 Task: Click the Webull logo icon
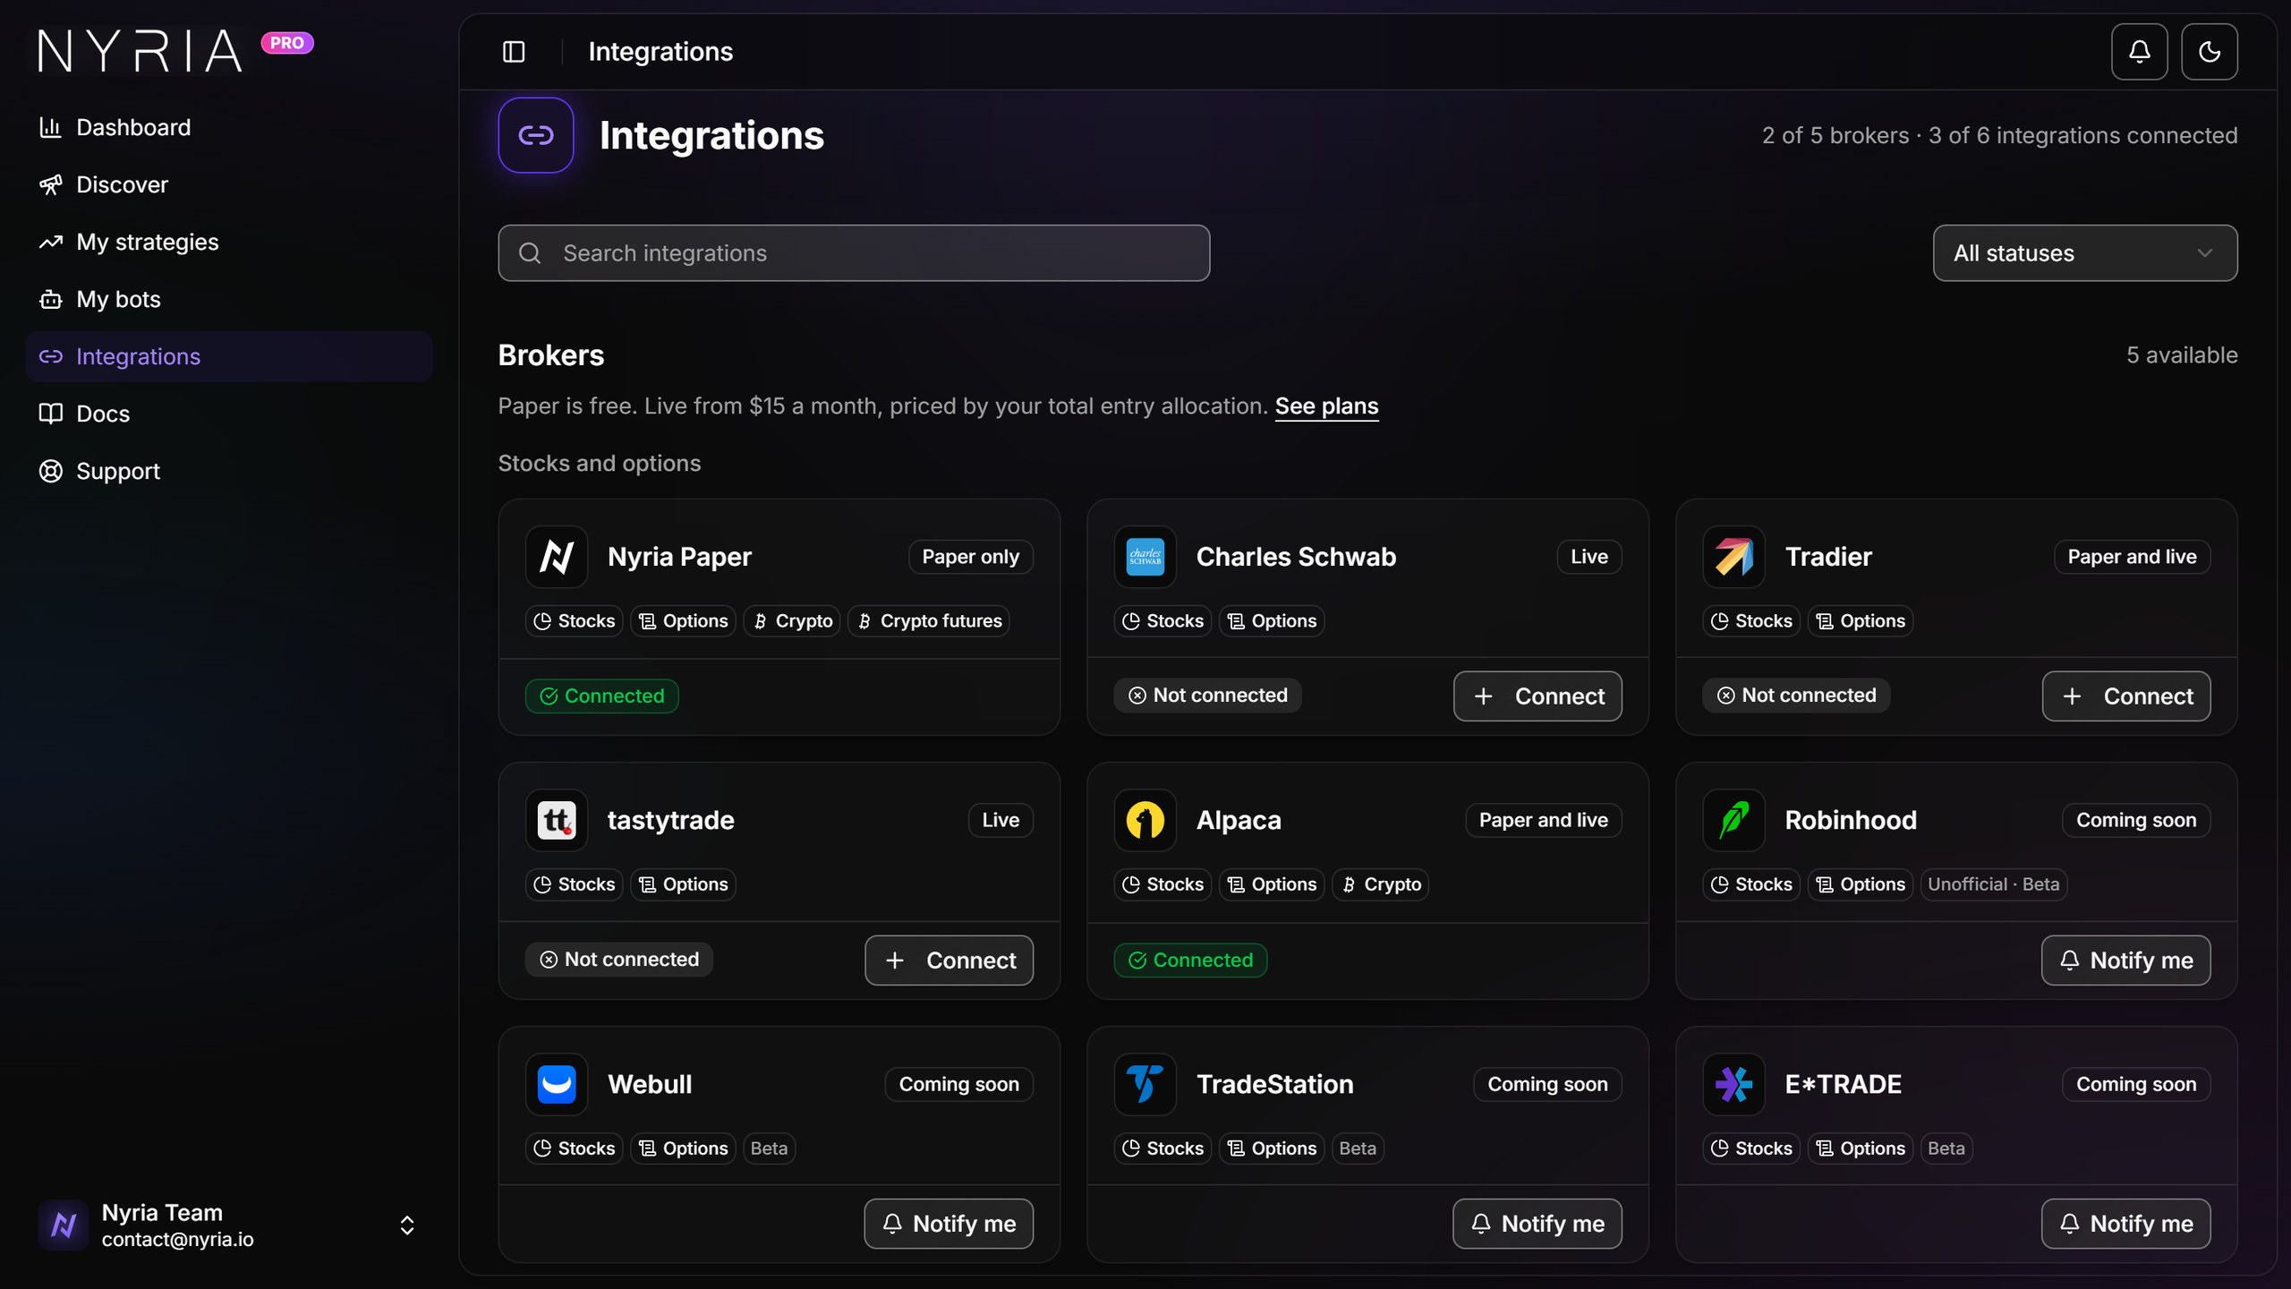click(557, 1084)
